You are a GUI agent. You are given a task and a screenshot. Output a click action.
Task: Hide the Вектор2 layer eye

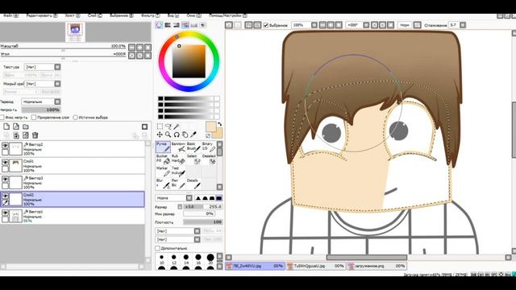(5, 145)
